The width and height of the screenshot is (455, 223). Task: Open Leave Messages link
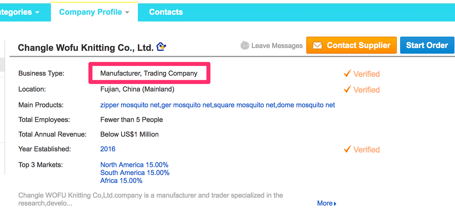coord(277,46)
